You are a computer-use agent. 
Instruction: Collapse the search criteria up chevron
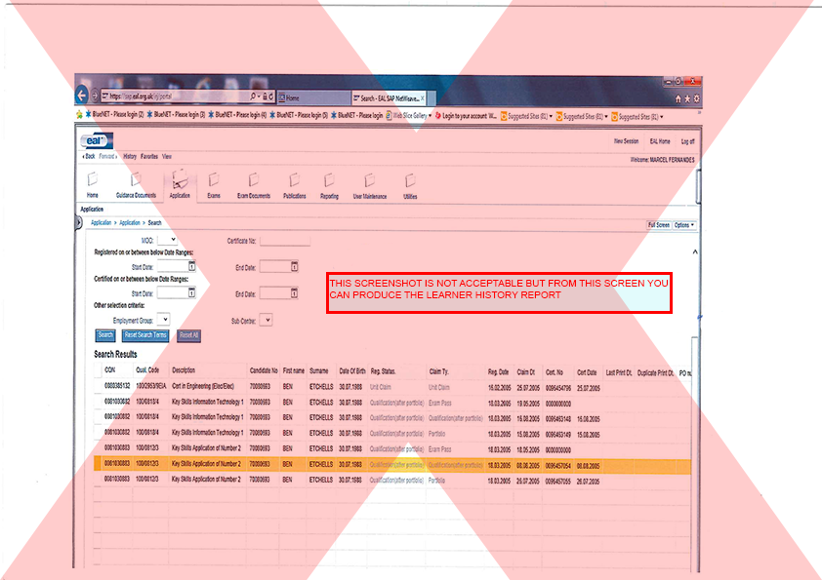pyautogui.click(x=695, y=251)
